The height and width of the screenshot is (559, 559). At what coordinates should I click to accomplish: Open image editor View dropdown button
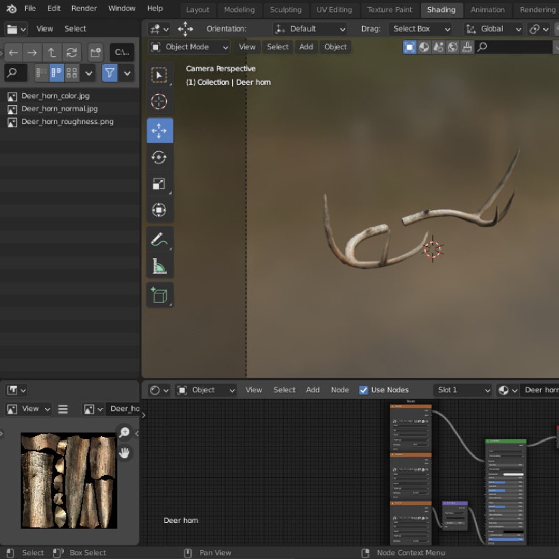(x=29, y=409)
